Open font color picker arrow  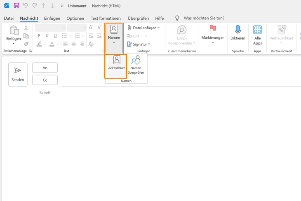tap(58, 44)
